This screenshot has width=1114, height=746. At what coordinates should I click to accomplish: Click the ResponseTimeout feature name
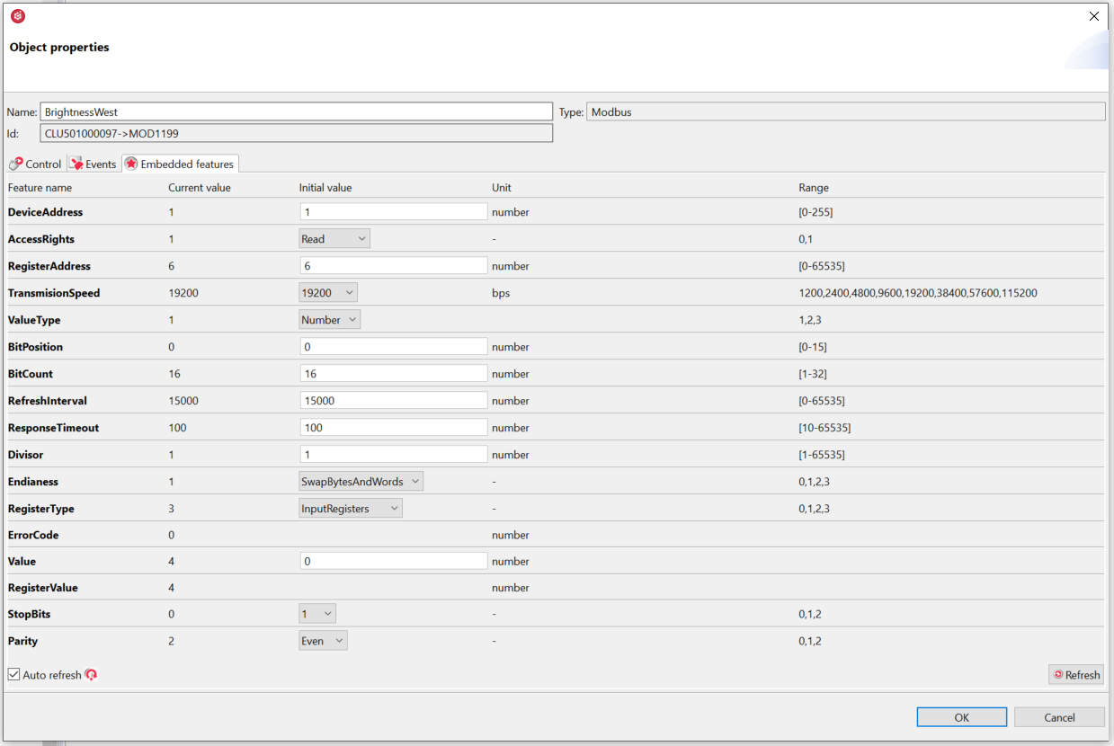[54, 428]
